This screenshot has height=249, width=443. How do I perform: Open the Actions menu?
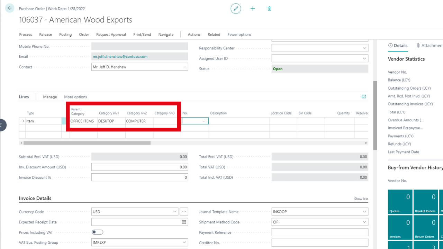[194, 35]
